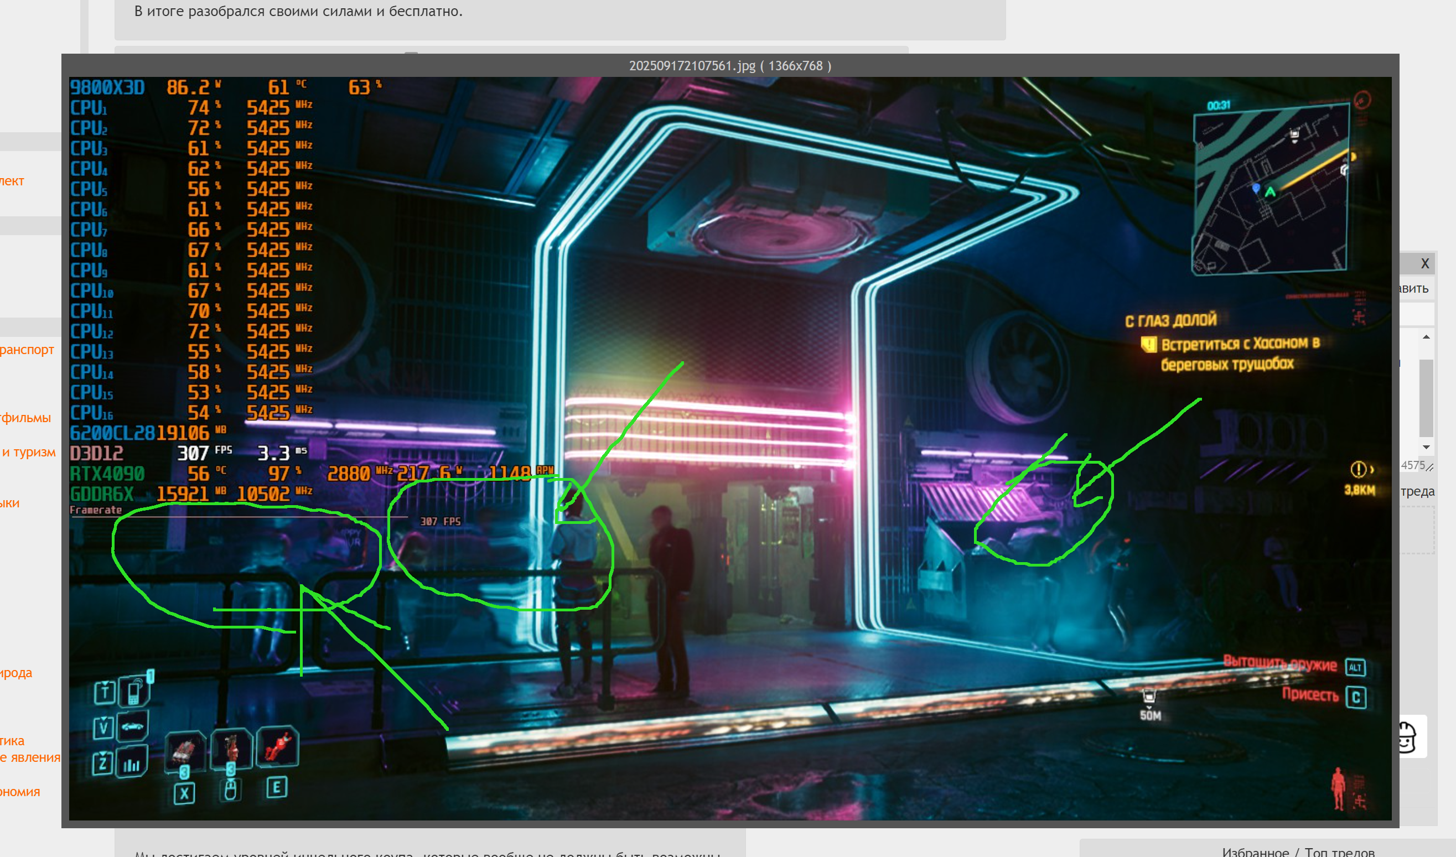Click the textarea scrollbar thumb
Viewport: 1456px width, 857px height.
coord(1426,398)
